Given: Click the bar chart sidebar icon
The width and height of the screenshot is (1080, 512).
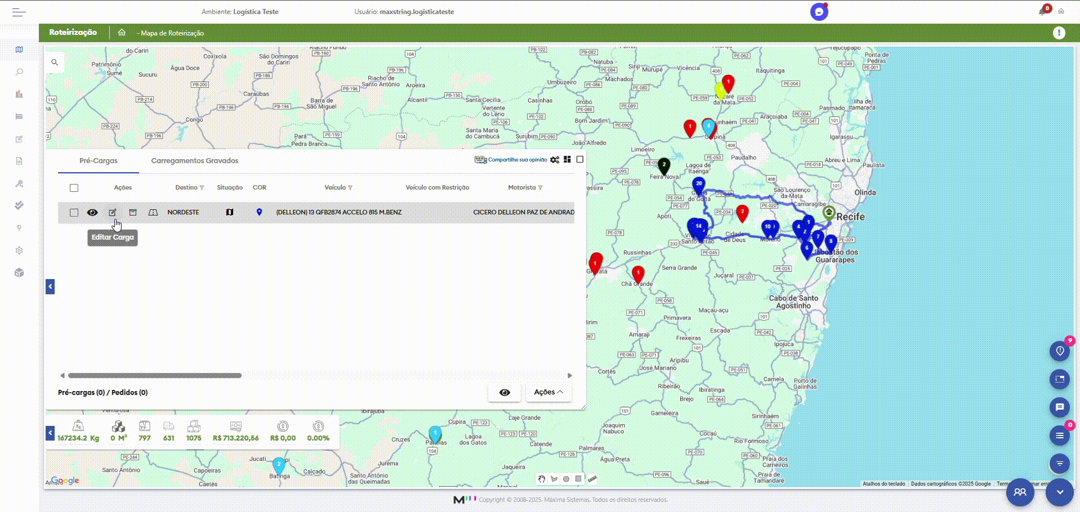Looking at the screenshot, I should coord(19,94).
